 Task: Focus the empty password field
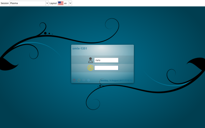106,68
